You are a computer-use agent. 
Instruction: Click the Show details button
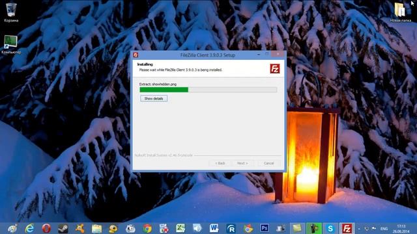(x=154, y=98)
